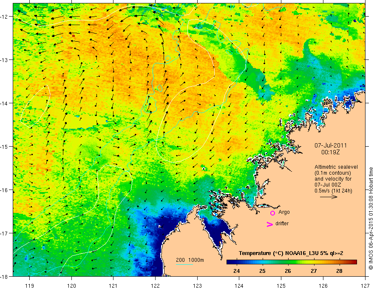Click longitude axis label 119
The width and height of the screenshot is (374, 289).
click(x=30, y=286)
